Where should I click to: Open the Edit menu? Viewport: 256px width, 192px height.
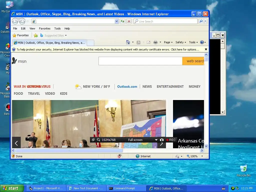tap(23, 28)
